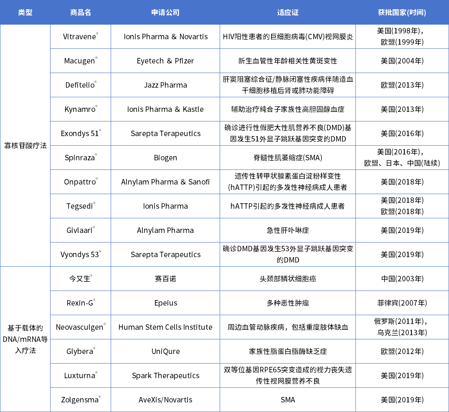The width and height of the screenshot is (449, 412).
Task: Click the 寡核苷酸疗法 category cell
Action: [25, 146]
